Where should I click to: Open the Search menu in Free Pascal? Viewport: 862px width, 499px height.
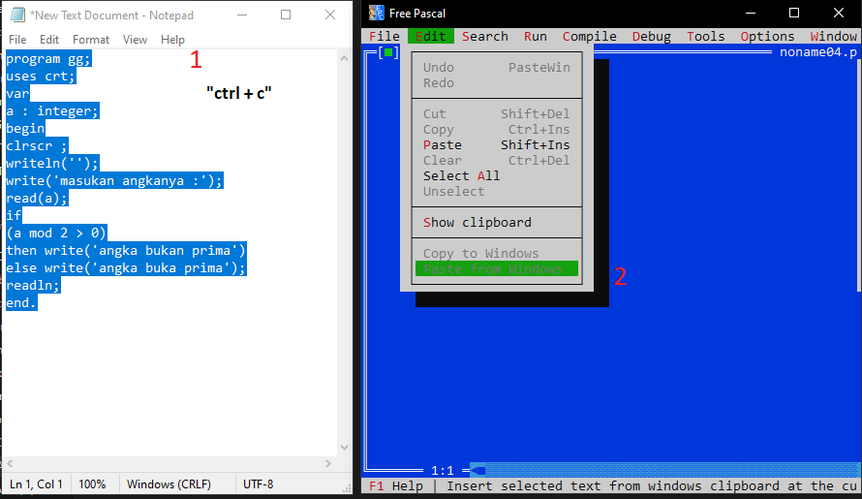485,36
